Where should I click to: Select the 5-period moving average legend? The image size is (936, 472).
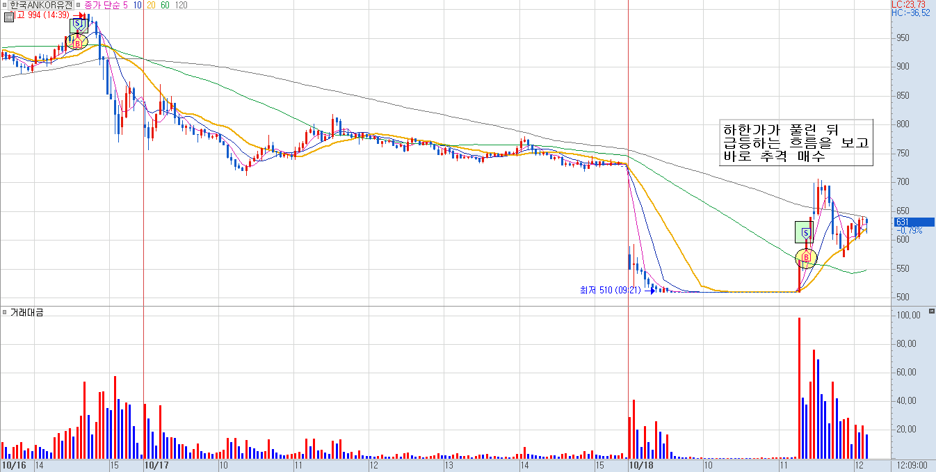click(x=125, y=5)
